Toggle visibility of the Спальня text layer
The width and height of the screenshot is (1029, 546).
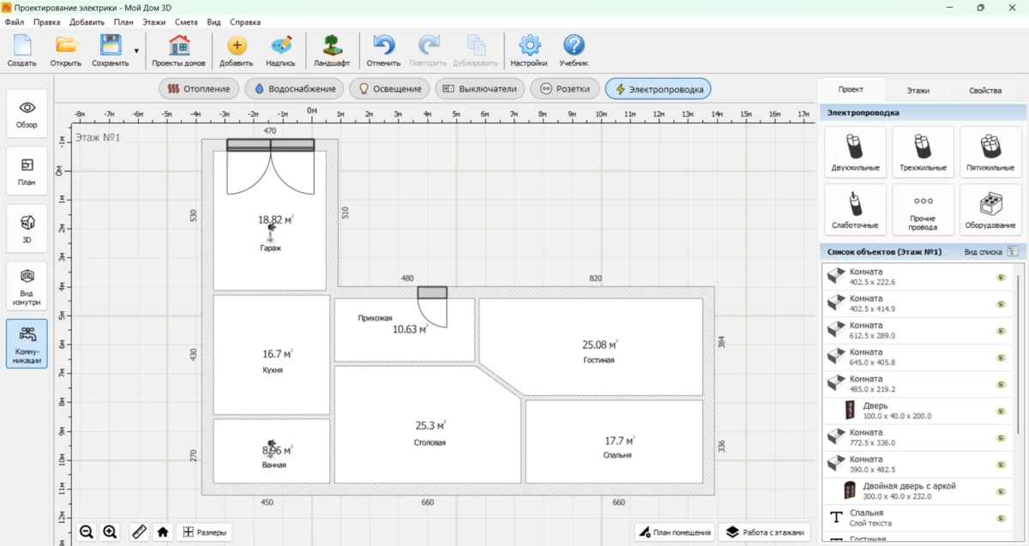tap(1000, 519)
